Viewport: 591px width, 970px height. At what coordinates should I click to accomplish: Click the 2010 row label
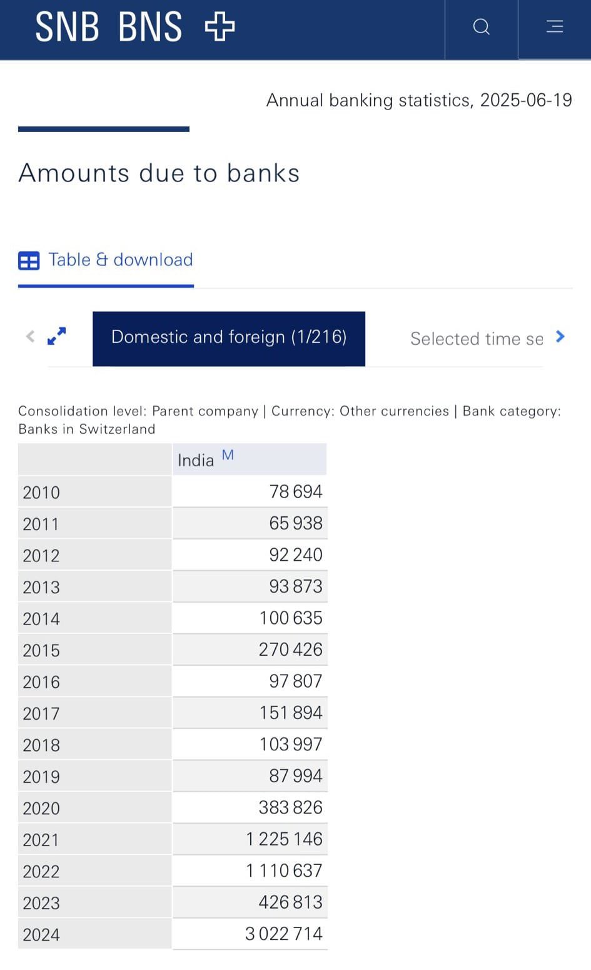click(x=41, y=493)
